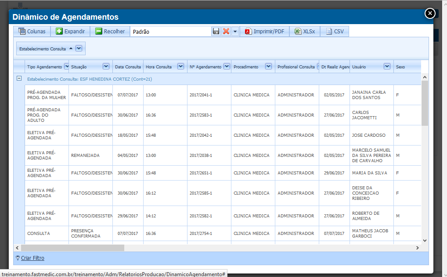
Task: Open the Nº Agendamento column filter dropdown
Action: [227, 66]
